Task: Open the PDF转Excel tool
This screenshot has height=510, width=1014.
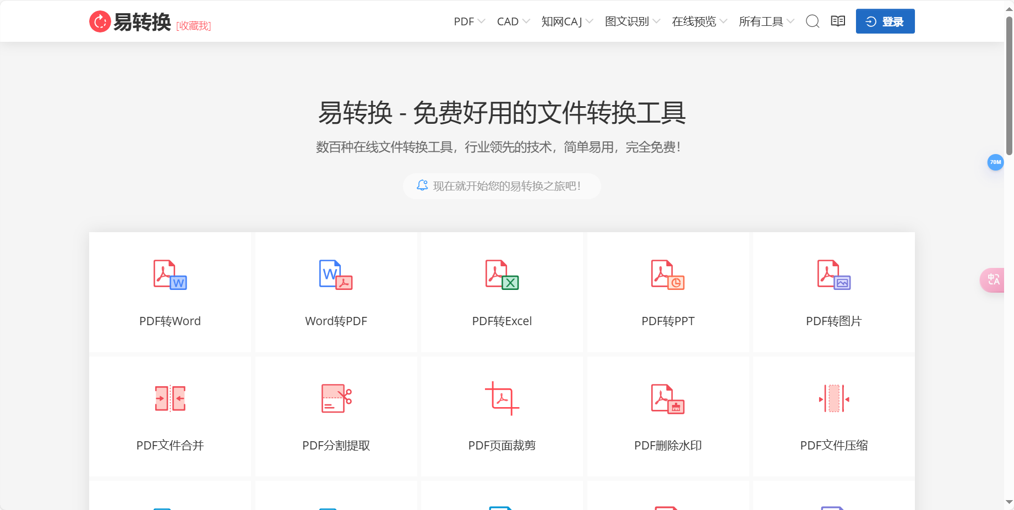Action: 501,292
